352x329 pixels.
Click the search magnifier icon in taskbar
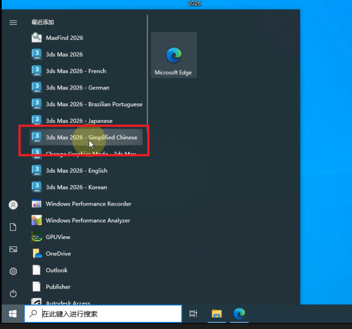pyautogui.click(x=33, y=313)
